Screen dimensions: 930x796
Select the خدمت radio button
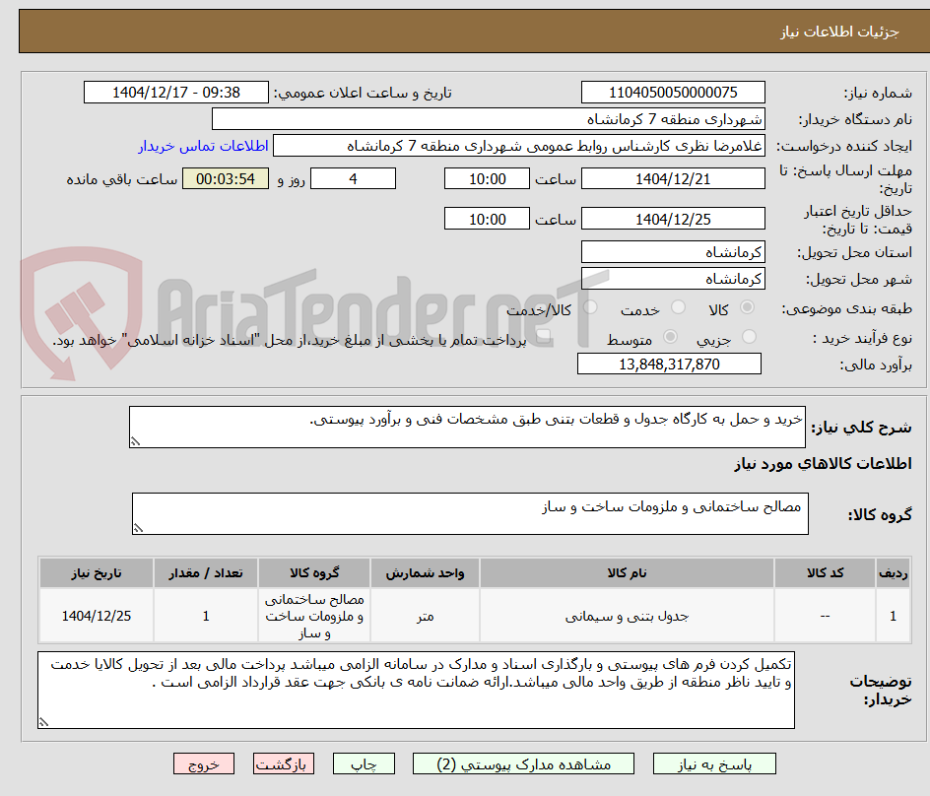click(678, 307)
